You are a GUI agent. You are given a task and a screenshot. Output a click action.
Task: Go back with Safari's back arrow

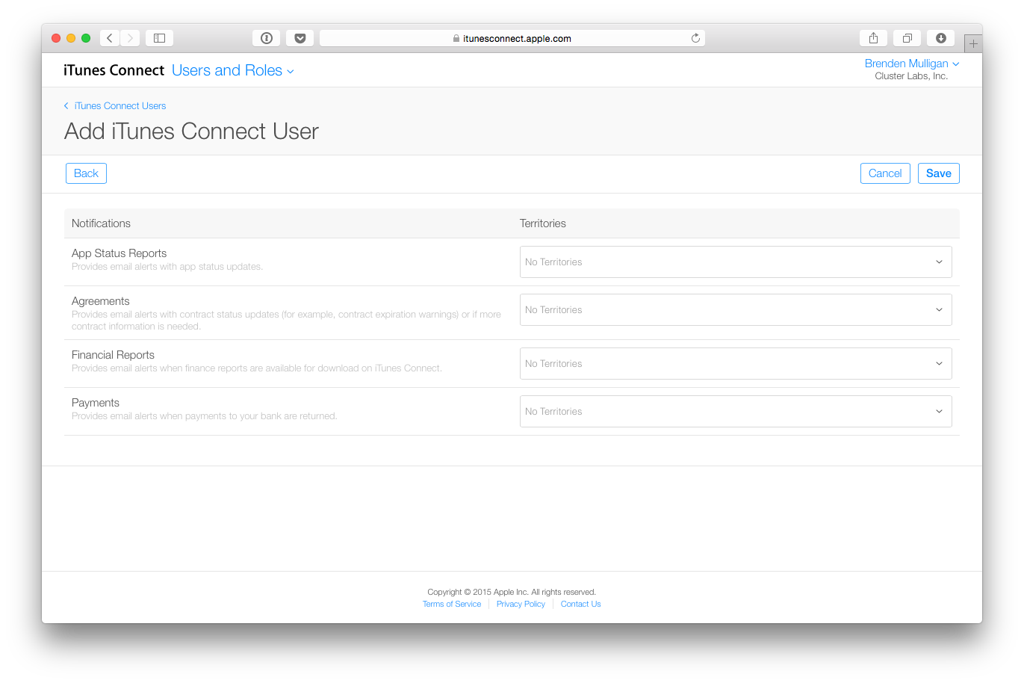pos(110,38)
